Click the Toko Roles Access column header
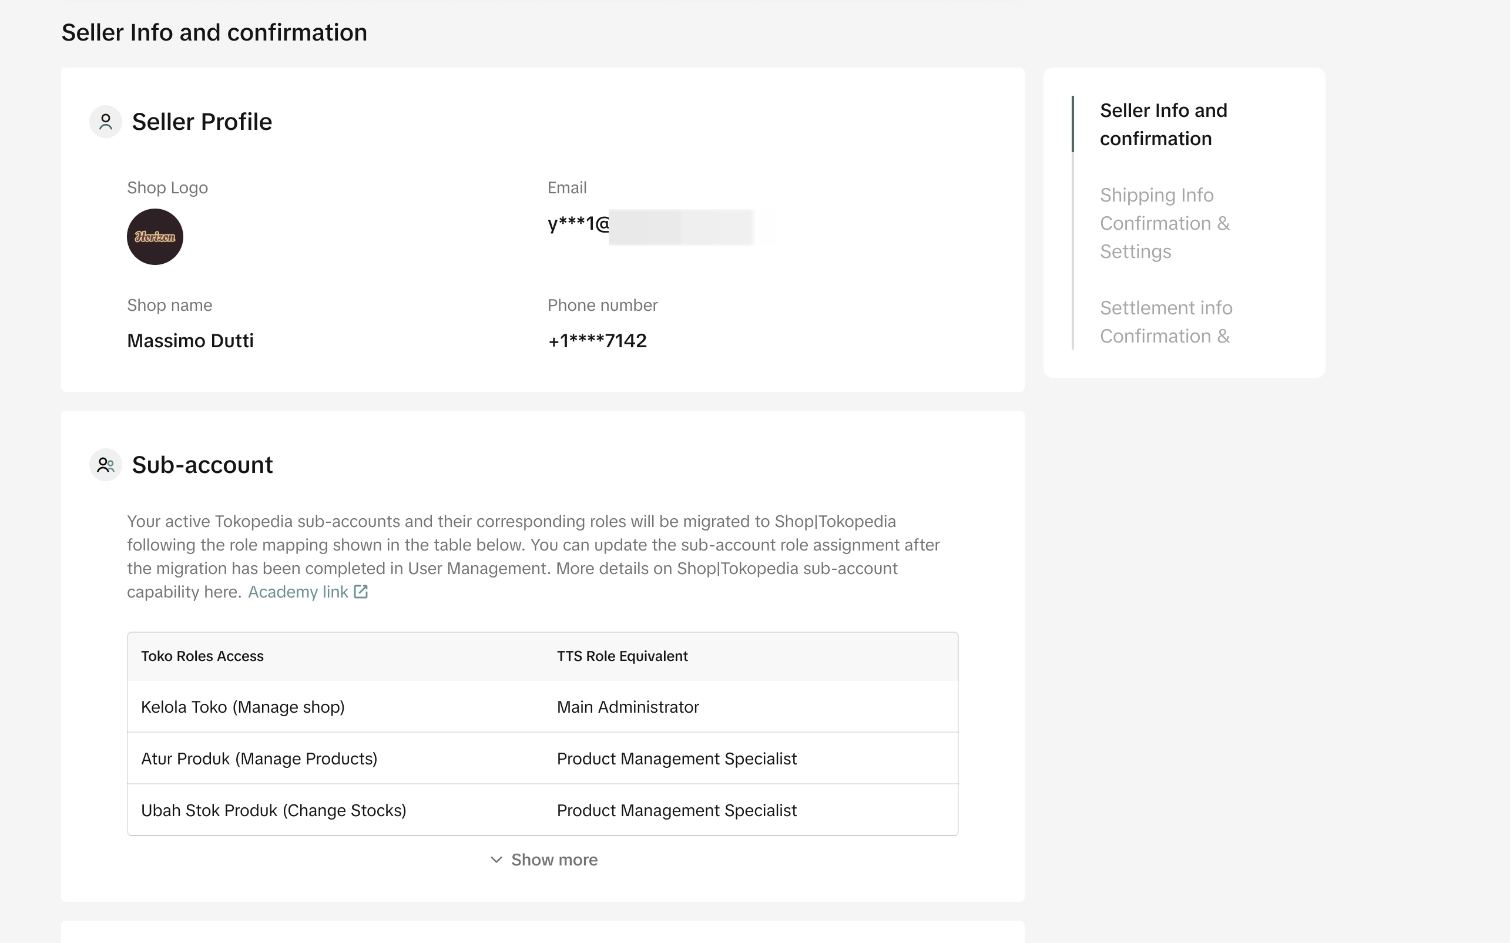Viewport: 1510px width, 943px height. [x=202, y=656]
